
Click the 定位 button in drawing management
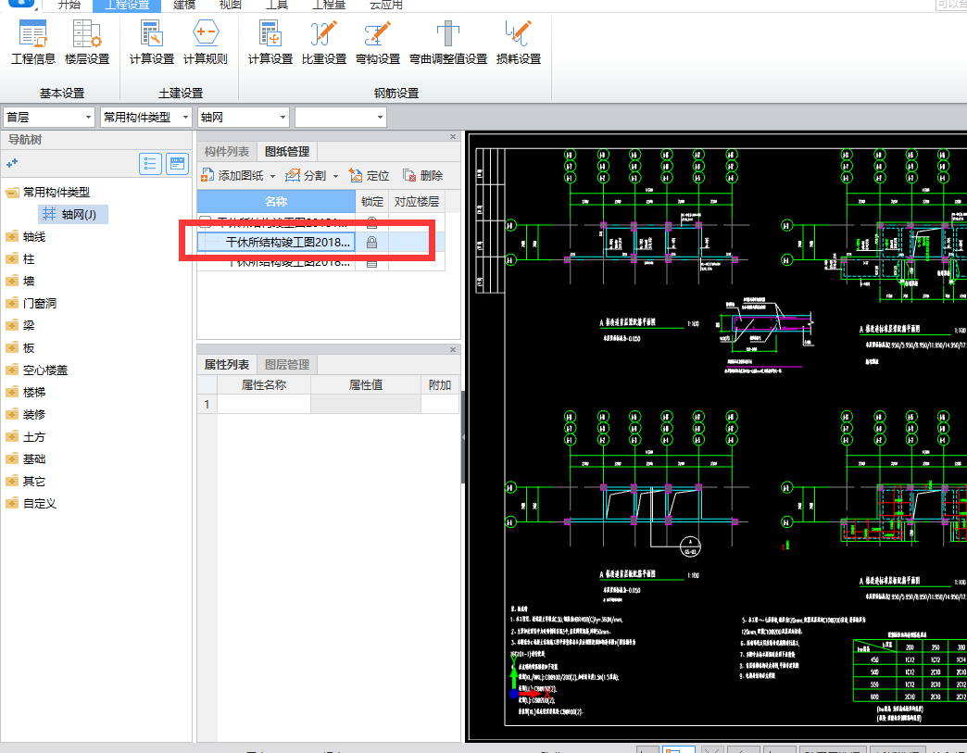[x=369, y=175]
